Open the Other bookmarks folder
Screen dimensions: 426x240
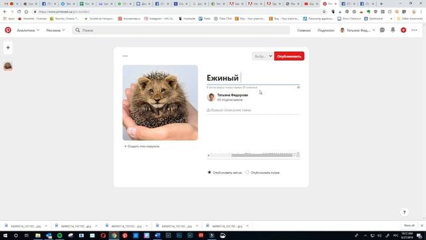pyautogui.click(x=410, y=19)
